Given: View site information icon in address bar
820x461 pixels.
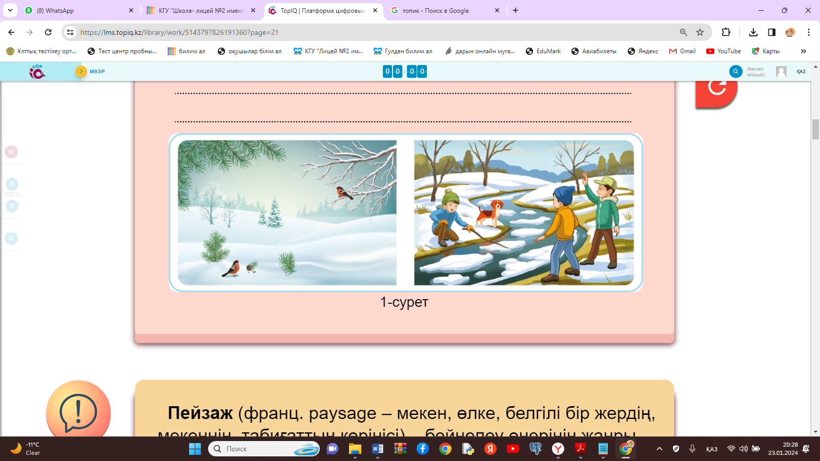Looking at the screenshot, I should [x=70, y=32].
